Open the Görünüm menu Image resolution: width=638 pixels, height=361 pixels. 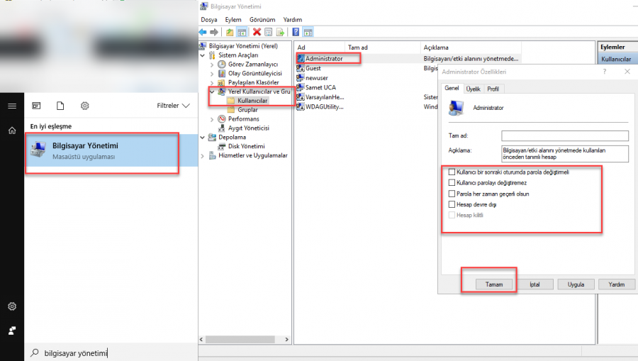262,20
